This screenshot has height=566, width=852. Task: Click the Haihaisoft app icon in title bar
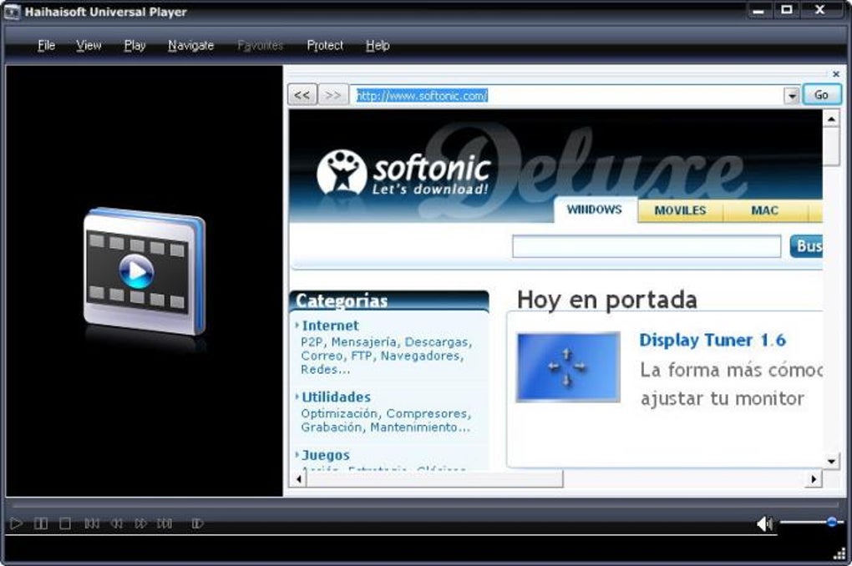pyautogui.click(x=12, y=12)
